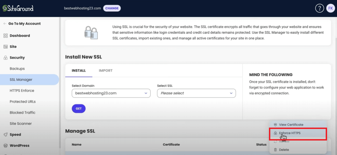
Task: Click the Install New SSL heading
Action: [x=84, y=57]
